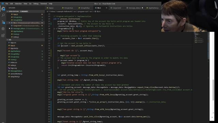This screenshot has height=123, width=218.
Task: Open the Explorer view in activity bar
Action: [3, 9]
